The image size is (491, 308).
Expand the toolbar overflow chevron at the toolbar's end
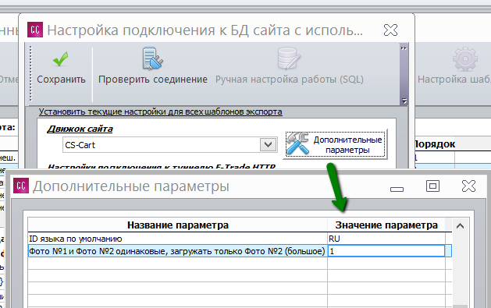click(404, 48)
